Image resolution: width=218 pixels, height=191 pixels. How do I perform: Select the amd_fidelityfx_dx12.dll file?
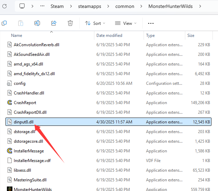pos(34,73)
